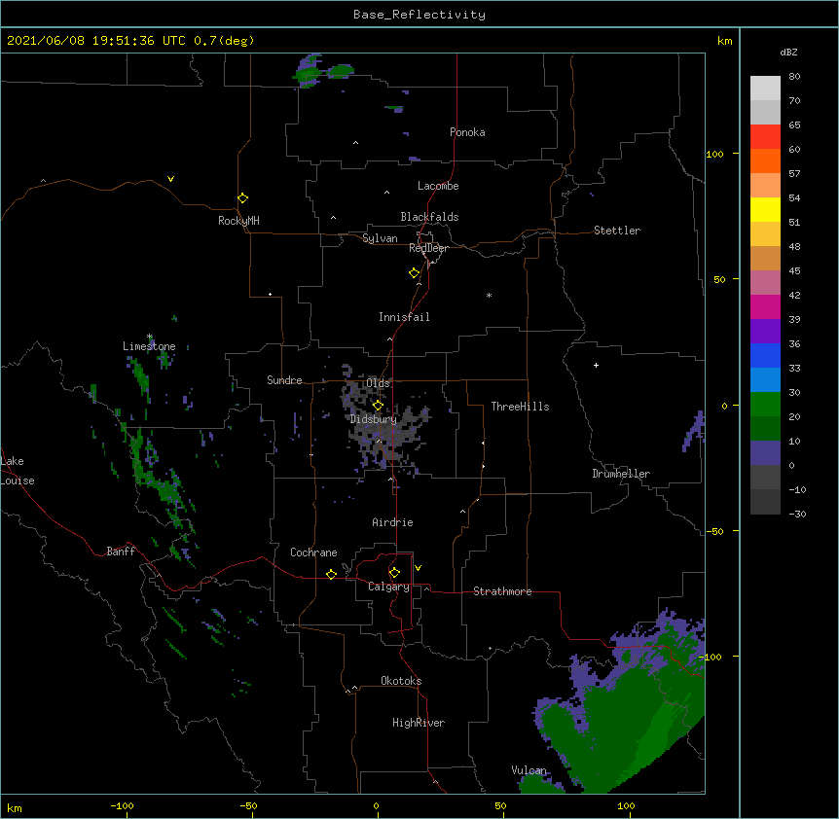
Task: Pick the bright yellow swatch in dBZ legend
Action: 765,209
